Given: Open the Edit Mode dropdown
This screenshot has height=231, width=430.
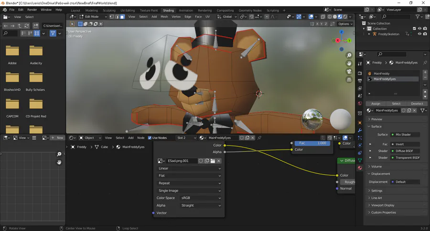Looking at the screenshot, I should pos(91,17).
